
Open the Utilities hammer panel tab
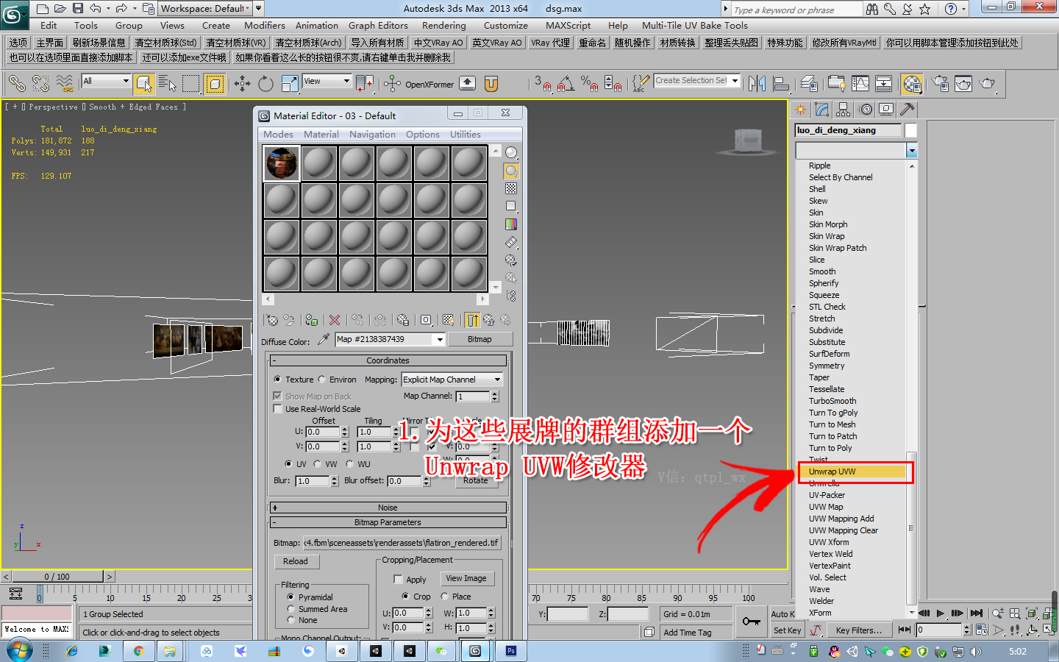click(x=908, y=110)
